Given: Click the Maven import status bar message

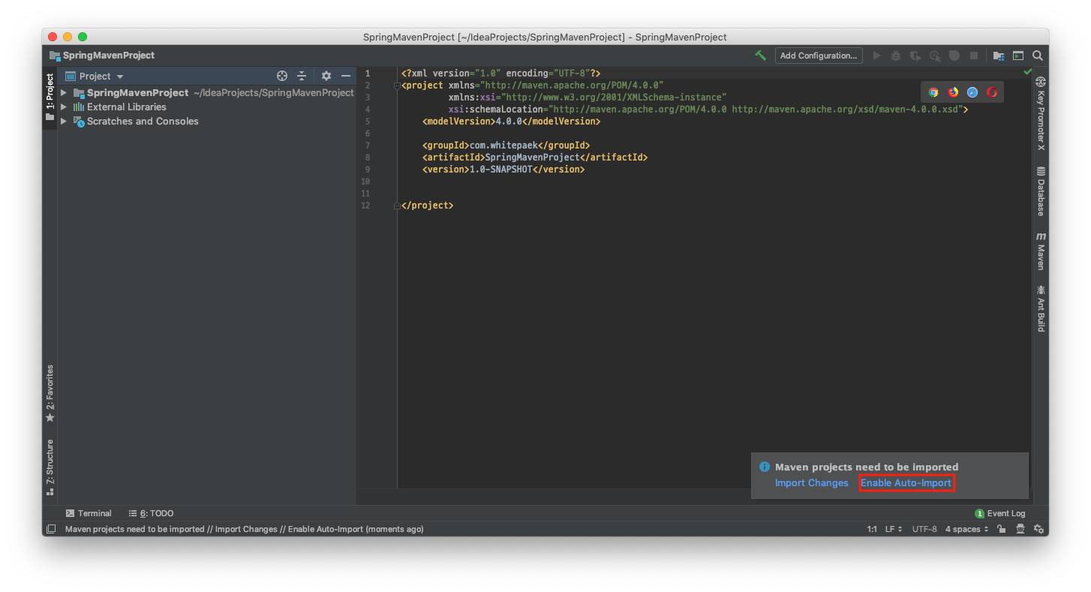Looking at the screenshot, I should (245, 530).
